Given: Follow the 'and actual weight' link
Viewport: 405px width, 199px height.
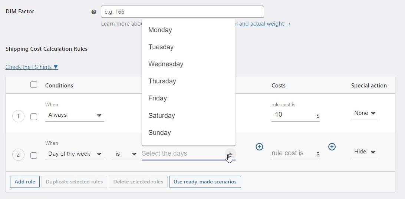Looking at the screenshot, I should (x=263, y=24).
